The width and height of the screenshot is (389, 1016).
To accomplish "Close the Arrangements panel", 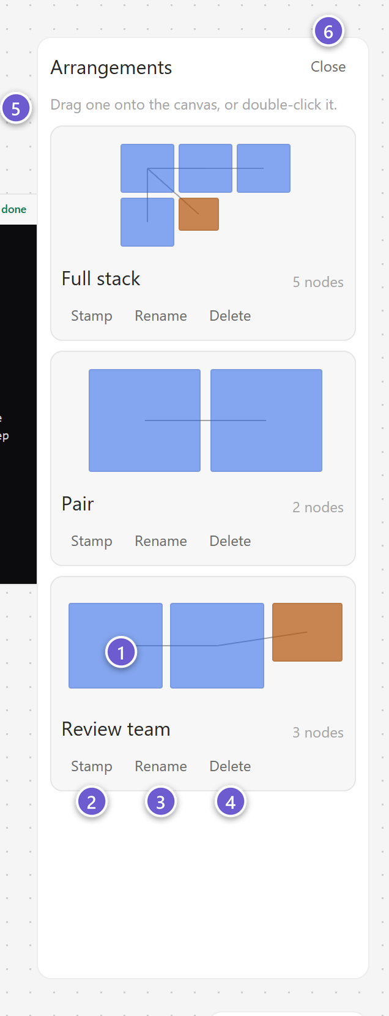I will tap(328, 67).
